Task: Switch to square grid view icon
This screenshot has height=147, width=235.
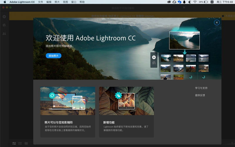Action: (x=20, y=143)
